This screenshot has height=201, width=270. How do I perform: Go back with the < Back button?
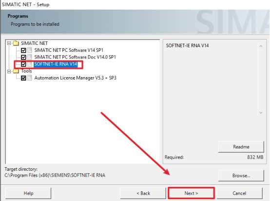[x=143, y=193]
